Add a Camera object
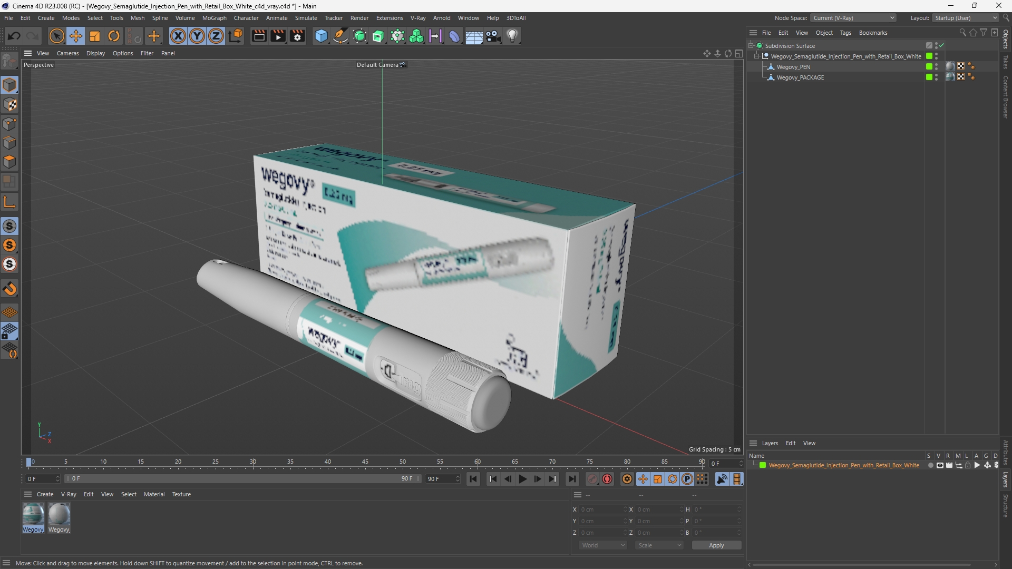Screen dimensions: 1012x569 tap(493, 36)
